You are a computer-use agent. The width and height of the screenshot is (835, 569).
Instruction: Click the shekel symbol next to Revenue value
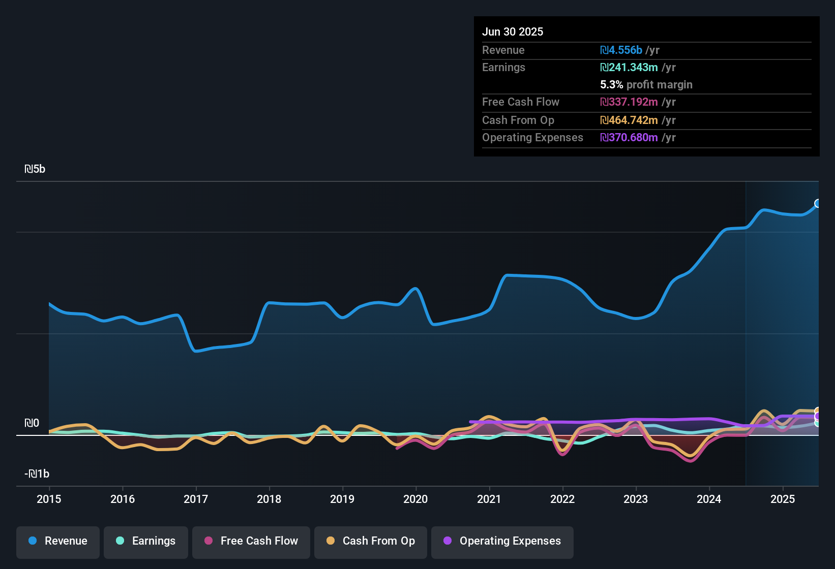[x=604, y=50]
